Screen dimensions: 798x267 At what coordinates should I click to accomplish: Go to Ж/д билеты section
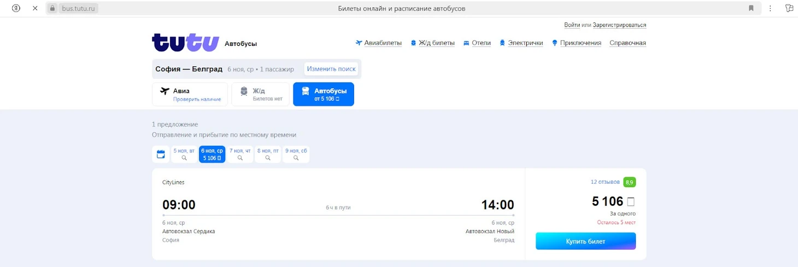pyautogui.click(x=432, y=43)
